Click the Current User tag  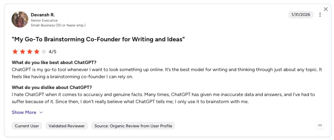[27, 126]
